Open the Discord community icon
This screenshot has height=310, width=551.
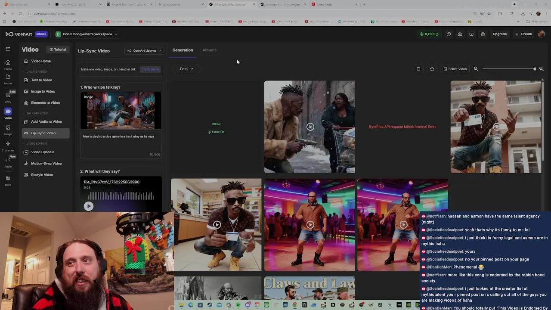pos(460,34)
